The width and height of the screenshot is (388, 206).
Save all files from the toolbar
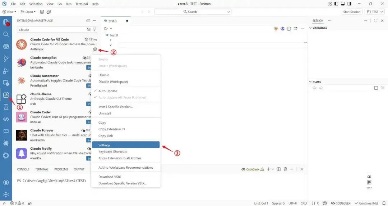pyautogui.click(x=48, y=11)
